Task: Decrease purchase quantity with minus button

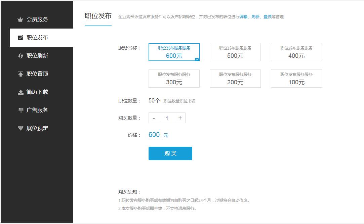Action: pyautogui.click(x=153, y=118)
